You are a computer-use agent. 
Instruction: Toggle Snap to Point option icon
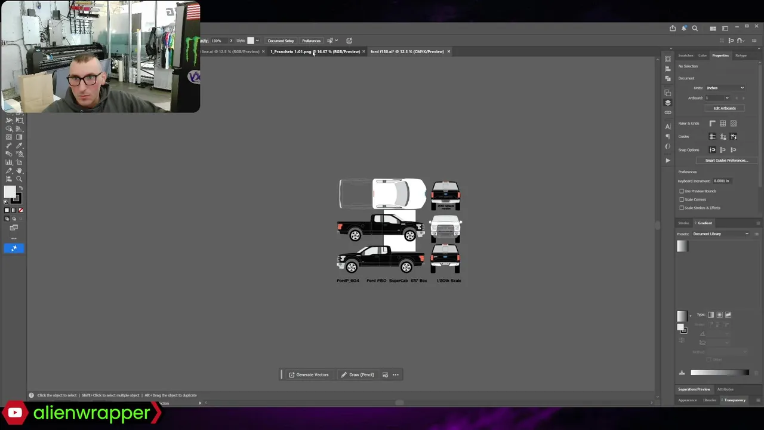click(712, 150)
